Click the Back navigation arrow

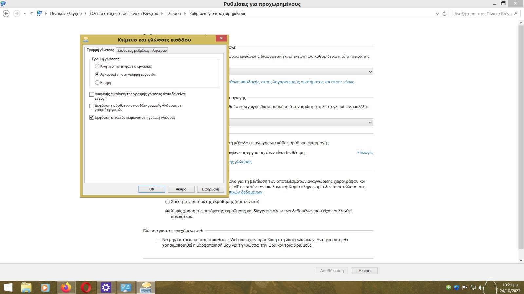6,14
